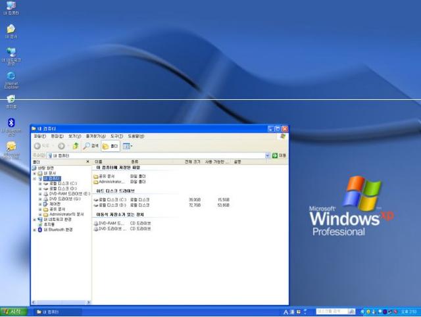Expand Local Disk (D:) in folder tree
Image resolution: width=421 pixels, height=317 pixels.
(x=40, y=189)
